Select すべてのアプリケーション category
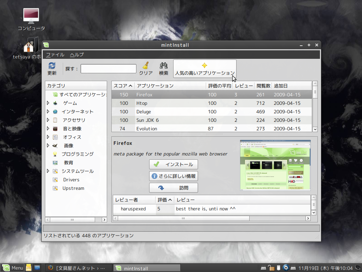362x272 pixels. [80, 95]
